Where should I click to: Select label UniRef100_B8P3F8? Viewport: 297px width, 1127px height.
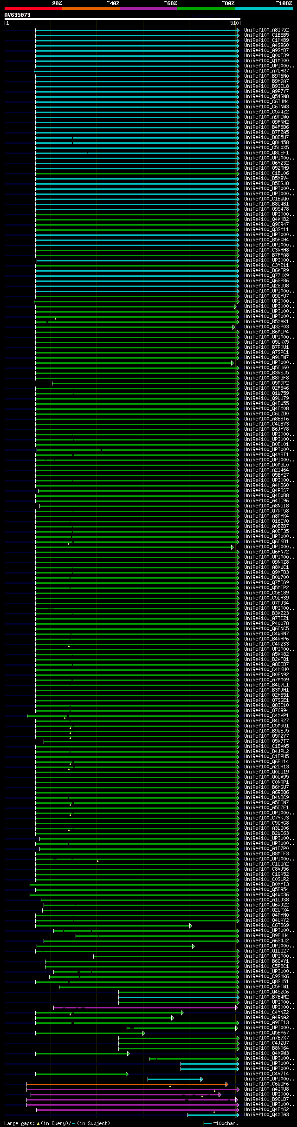[x=266, y=378]
